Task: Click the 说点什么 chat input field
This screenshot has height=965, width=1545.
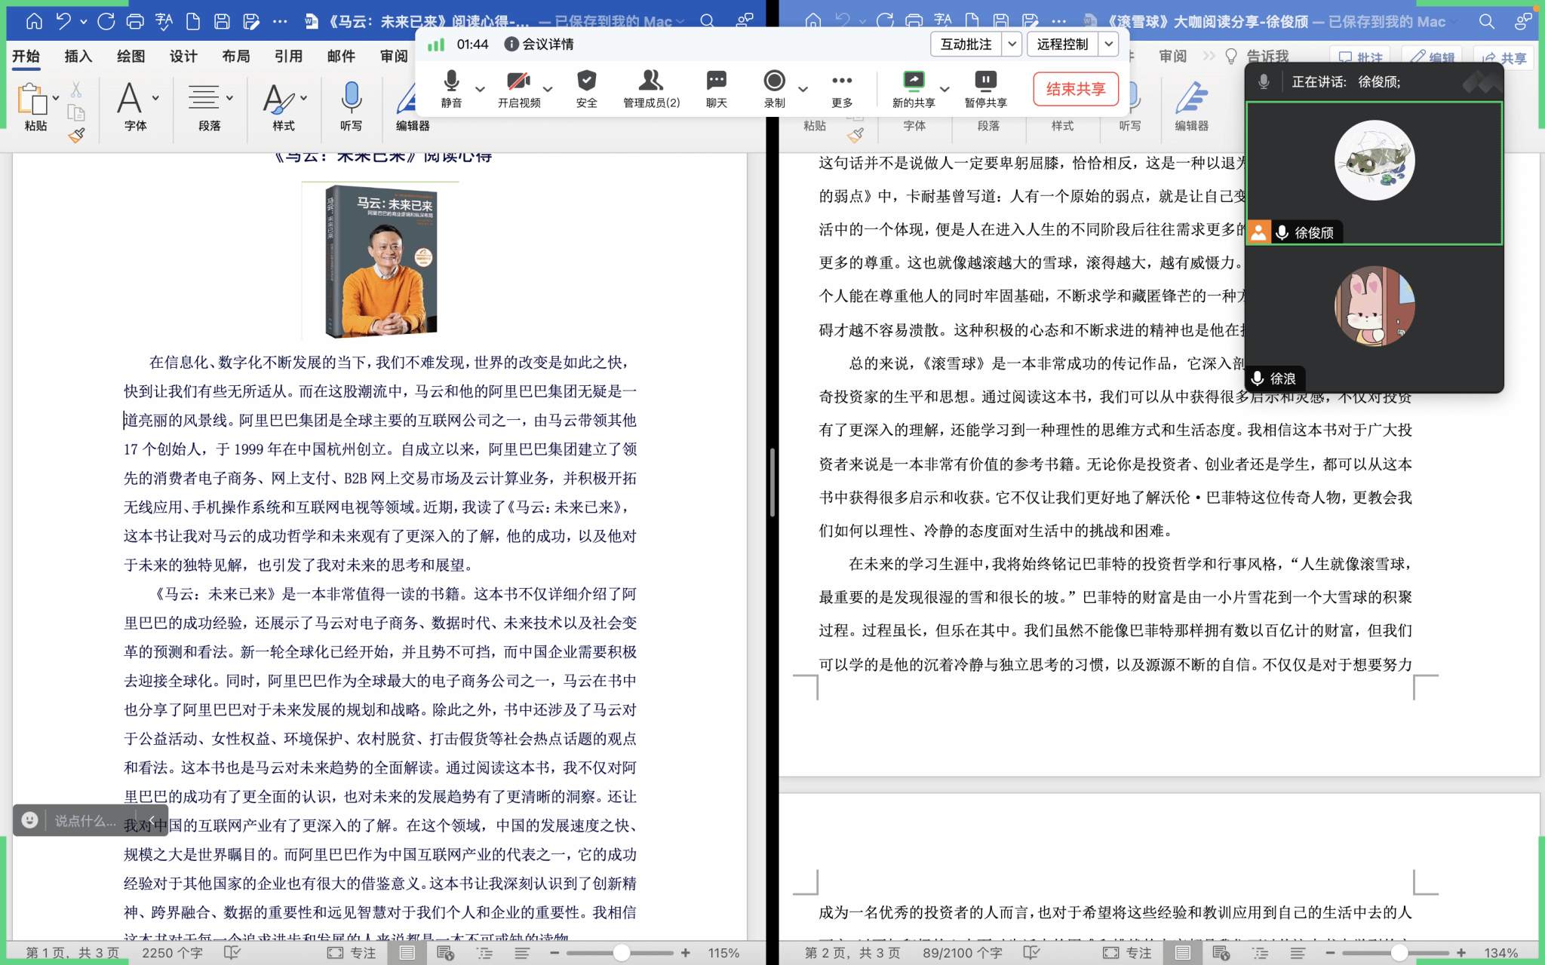Action: click(x=86, y=820)
